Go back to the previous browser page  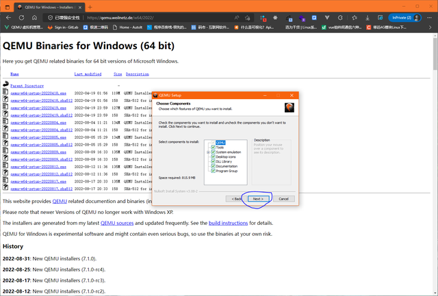click(8, 18)
